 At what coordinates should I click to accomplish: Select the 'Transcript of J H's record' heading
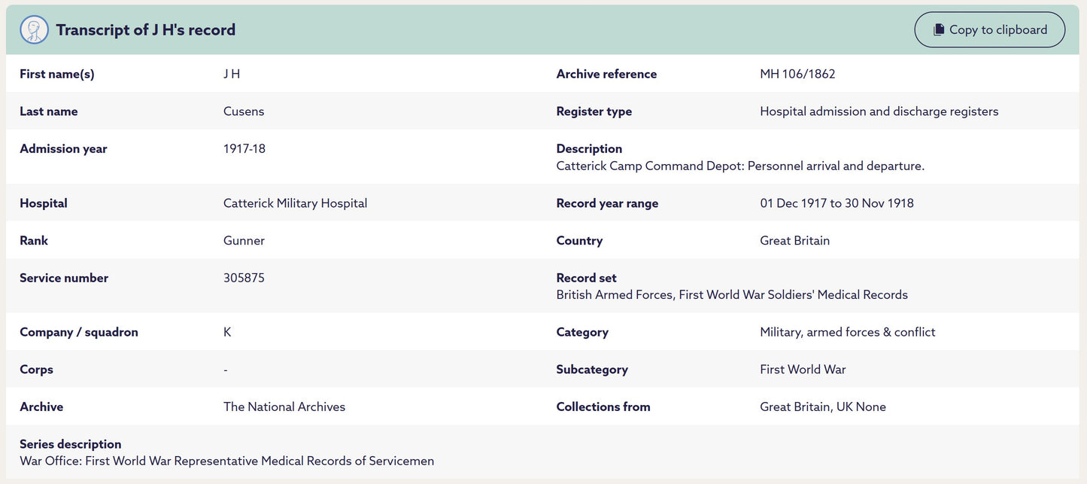click(x=146, y=30)
